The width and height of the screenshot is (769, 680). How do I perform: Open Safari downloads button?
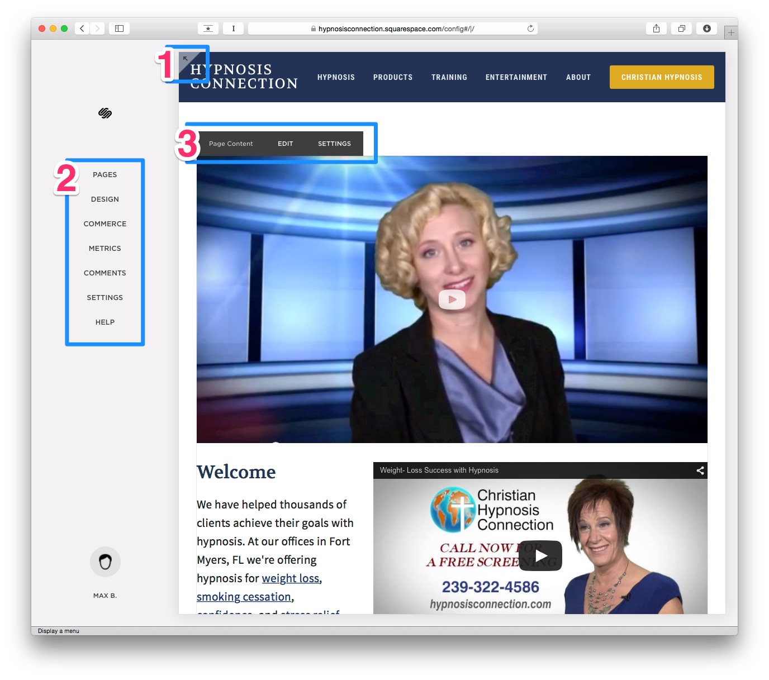tap(707, 28)
